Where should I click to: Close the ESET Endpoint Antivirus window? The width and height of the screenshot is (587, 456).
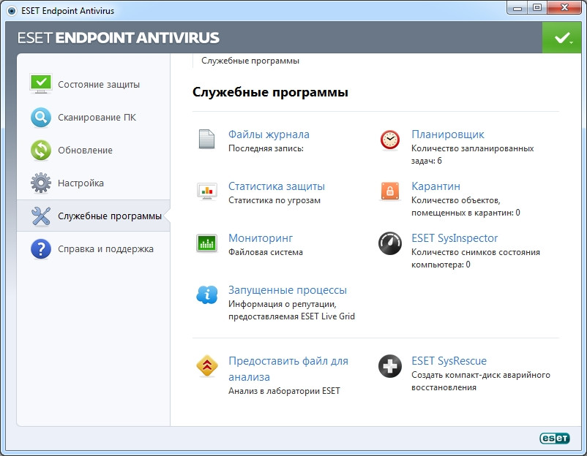(565, 8)
